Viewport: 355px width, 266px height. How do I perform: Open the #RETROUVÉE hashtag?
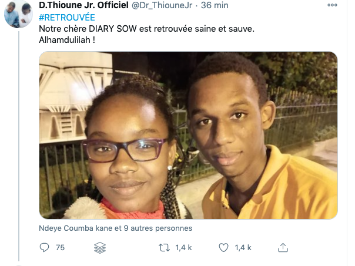pyautogui.click(x=66, y=17)
